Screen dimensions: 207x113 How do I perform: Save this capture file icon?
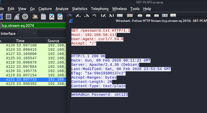tap(43, 17)
